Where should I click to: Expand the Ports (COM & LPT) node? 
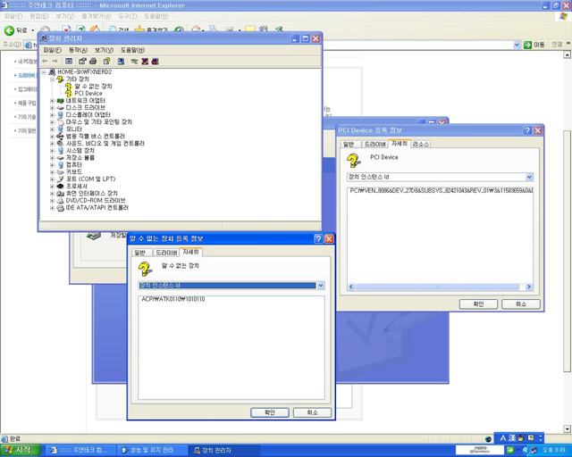click(x=52, y=179)
